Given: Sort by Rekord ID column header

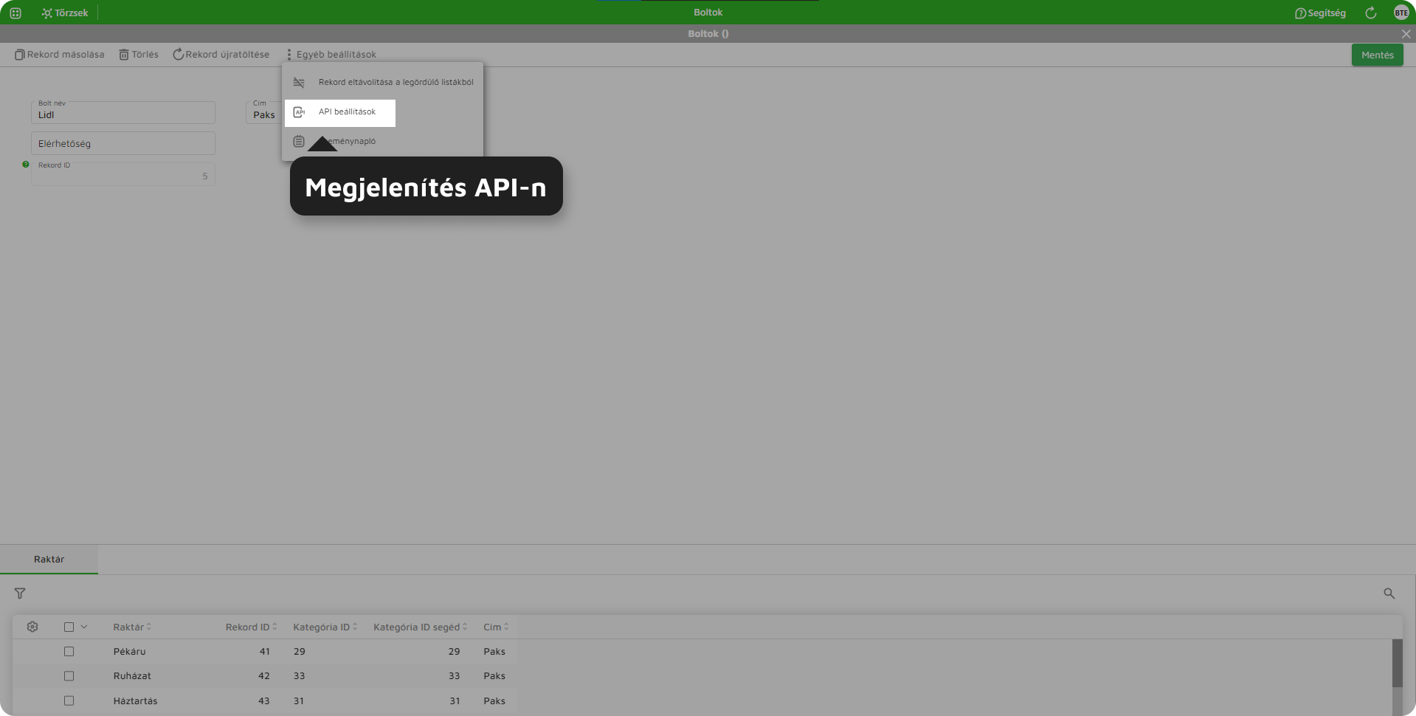Looking at the screenshot, I should point(251,627).
